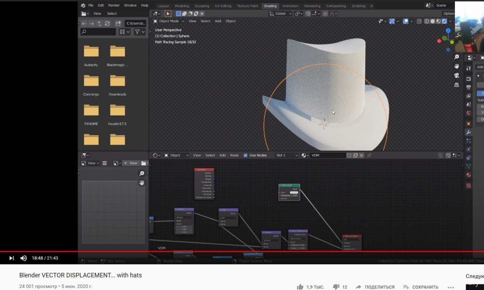The width and height of the screenshot is (484, 290).
Task: Switch between perspective and orthographic grid icon
Action: point(457,85)
